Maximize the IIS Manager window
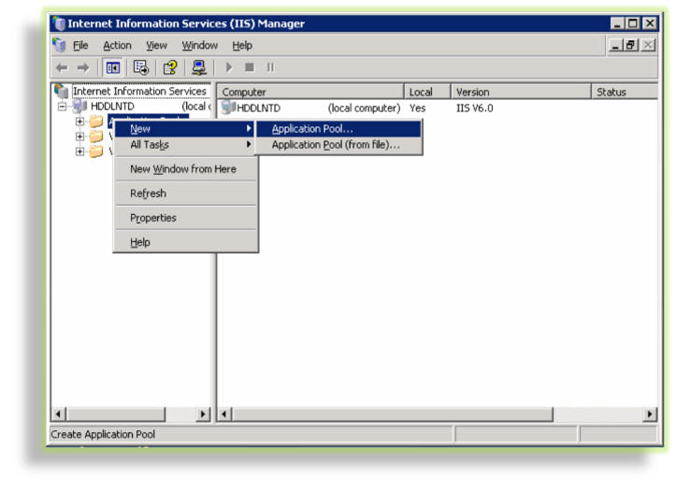Image resolution: width=676 pixels, height=490 pixels. click(632, 23)
